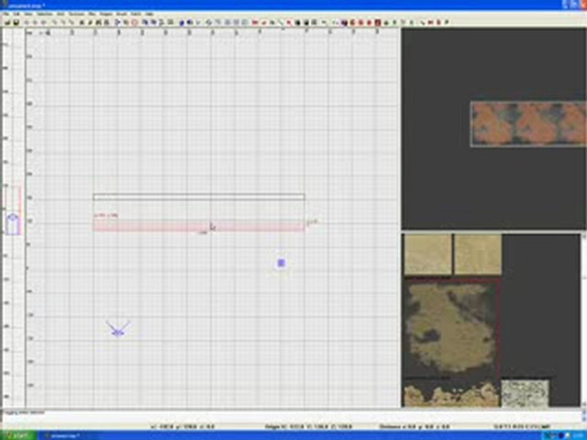Open the Textures menu

click(76, 14)
